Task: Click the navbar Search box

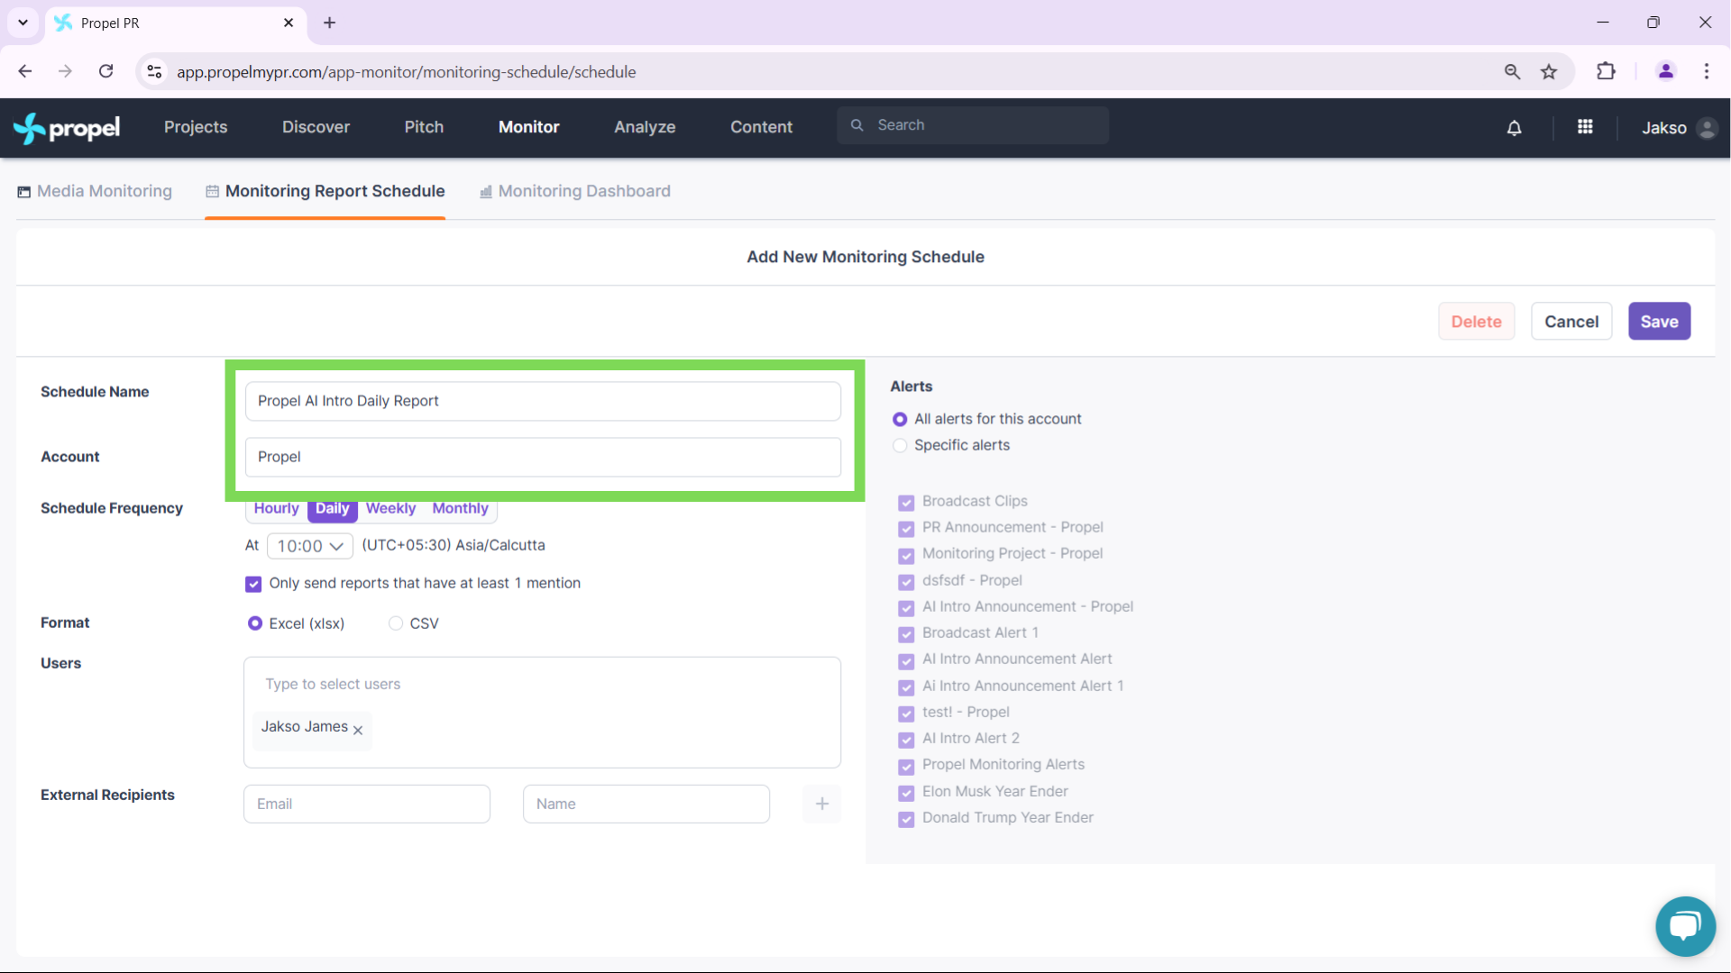Action: (973, 125)
